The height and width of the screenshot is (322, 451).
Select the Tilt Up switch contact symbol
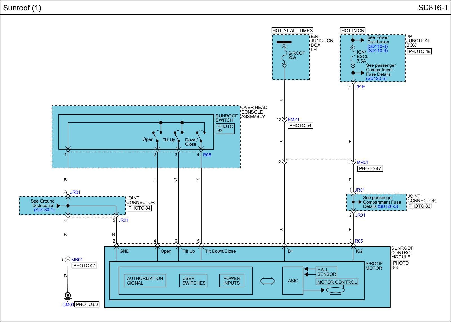coord(178,137)
